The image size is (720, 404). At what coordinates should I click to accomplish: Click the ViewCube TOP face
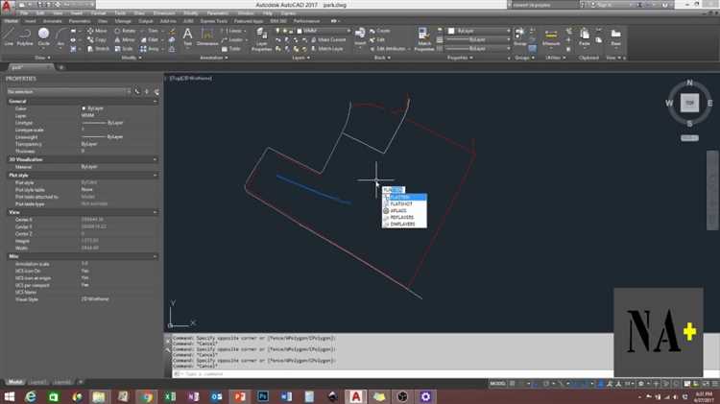689,103
